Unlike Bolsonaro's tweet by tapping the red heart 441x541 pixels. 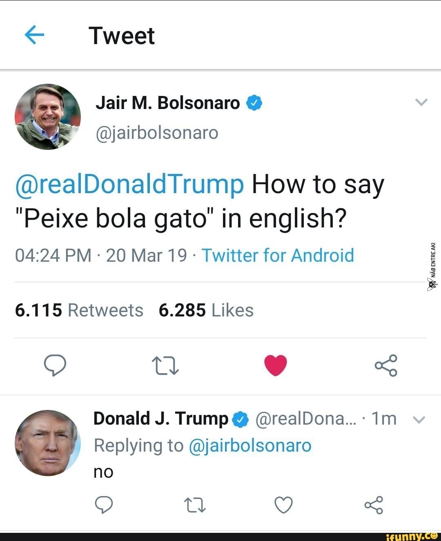click(276, 365)
